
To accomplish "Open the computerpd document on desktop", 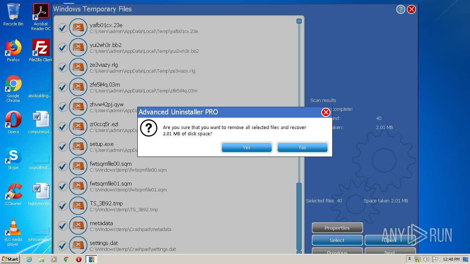I will coord(41,122).
